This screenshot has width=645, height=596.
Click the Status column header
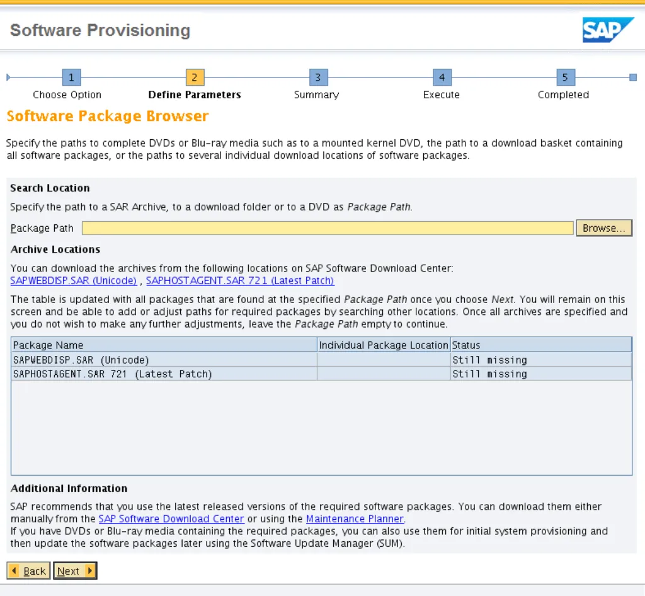point(540,345)
